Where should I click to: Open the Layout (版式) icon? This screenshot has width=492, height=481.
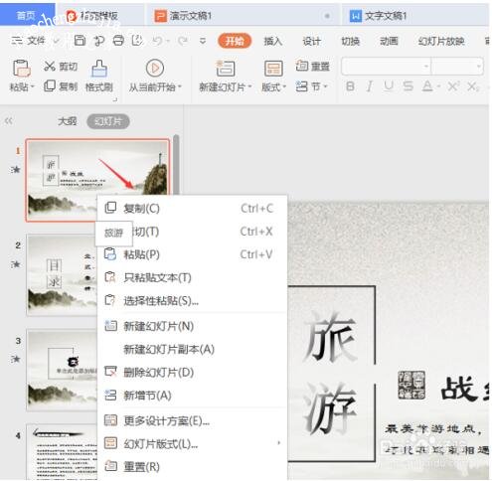click(x=273, y=69)
